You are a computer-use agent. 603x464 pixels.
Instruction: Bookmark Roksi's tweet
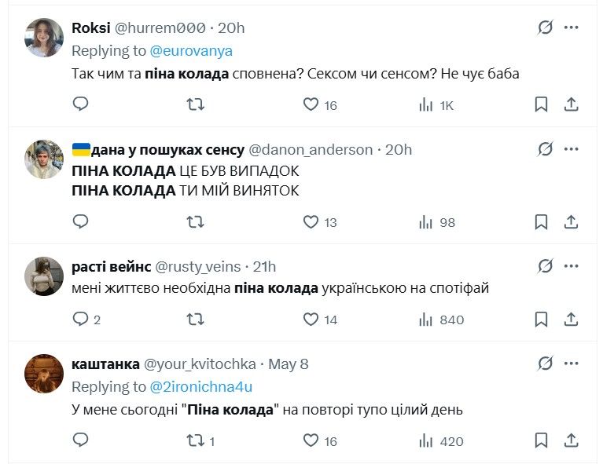542,104
